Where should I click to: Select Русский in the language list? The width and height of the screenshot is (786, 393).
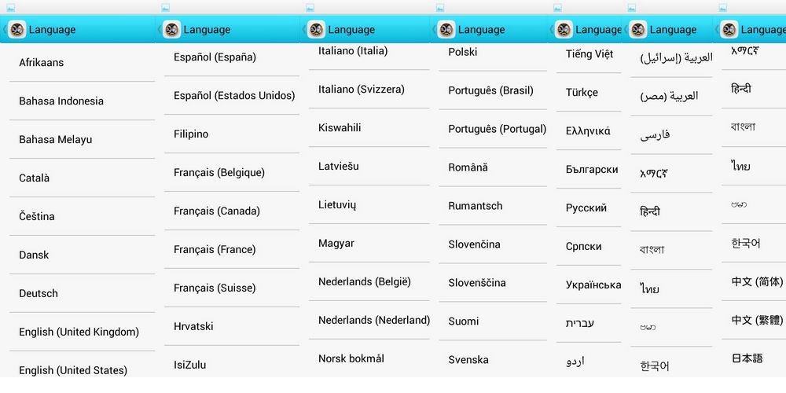(x=589, y=208)
